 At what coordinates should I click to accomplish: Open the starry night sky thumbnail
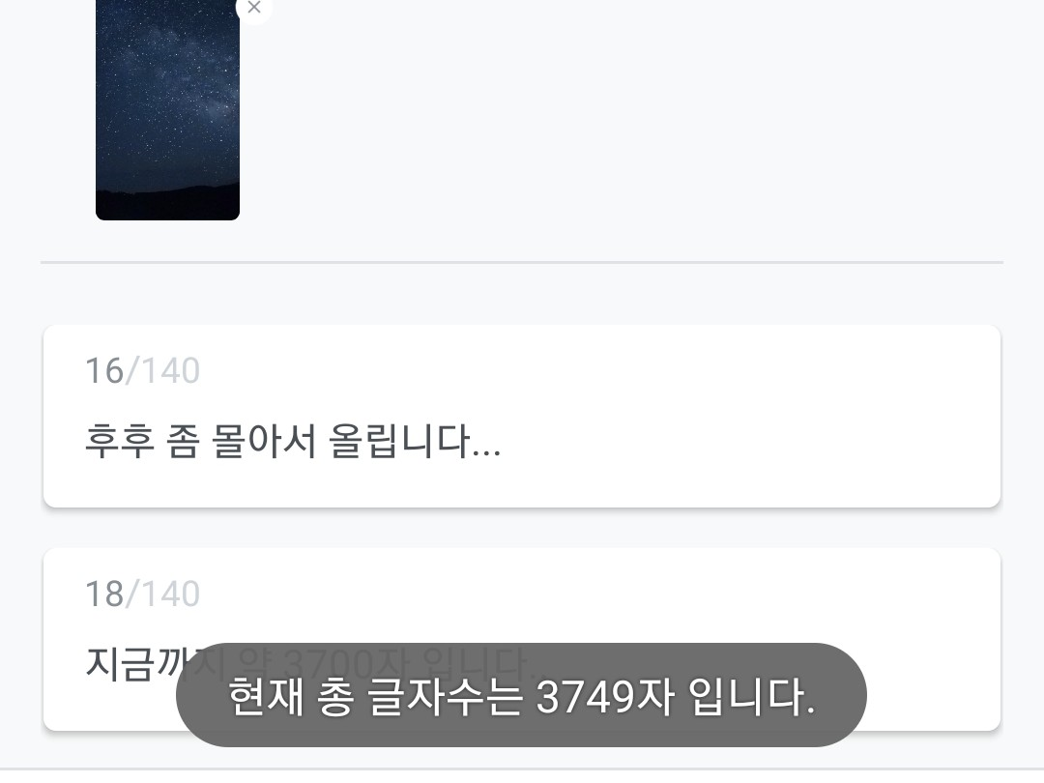[168, 110]
